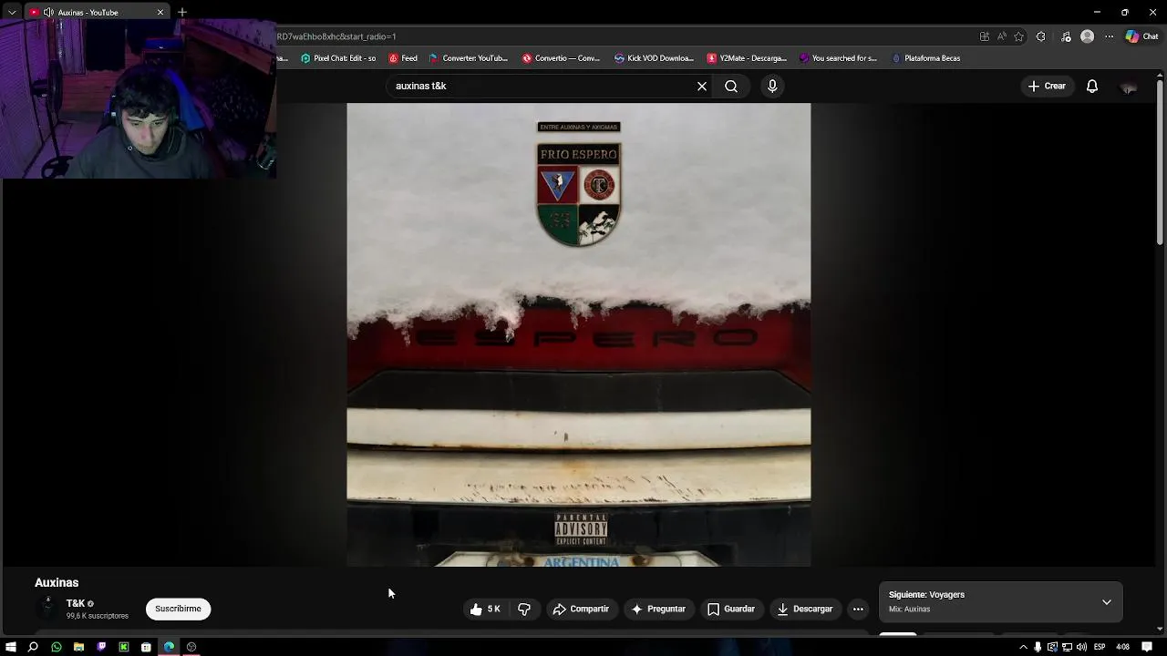Click the Preguntar button

pyautogui.click(x=657, y=609)
